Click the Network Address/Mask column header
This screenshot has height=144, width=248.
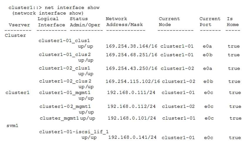coord(124,22)
